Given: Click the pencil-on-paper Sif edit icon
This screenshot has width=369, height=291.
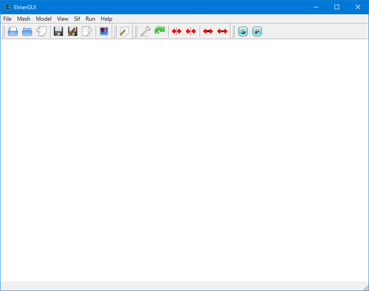Looking at the screenshot, I should tap(124, 31).
